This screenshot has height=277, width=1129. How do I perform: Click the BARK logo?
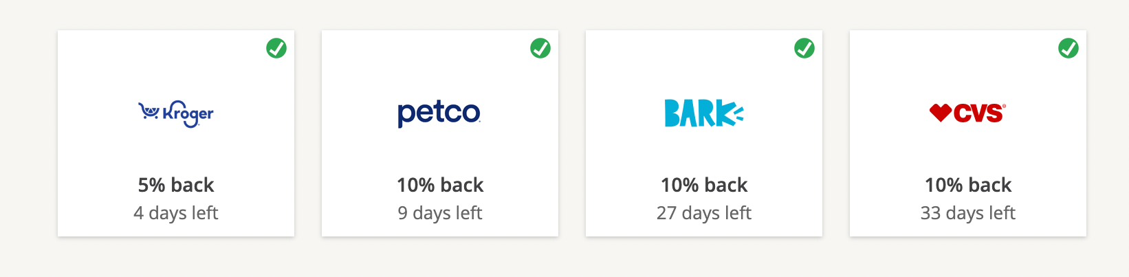click(x=703, y=113)
